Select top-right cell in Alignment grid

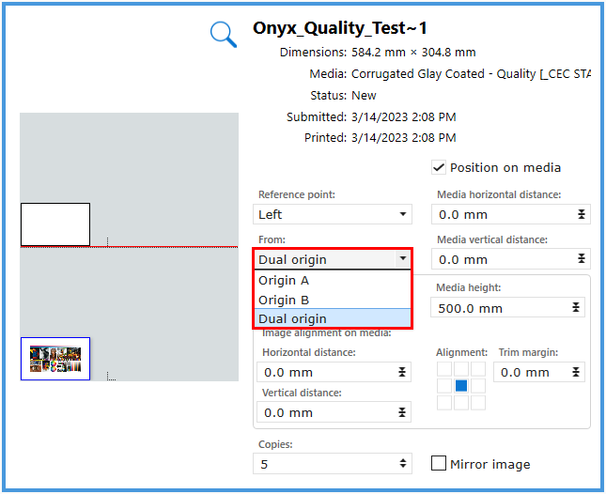(478, 369)
